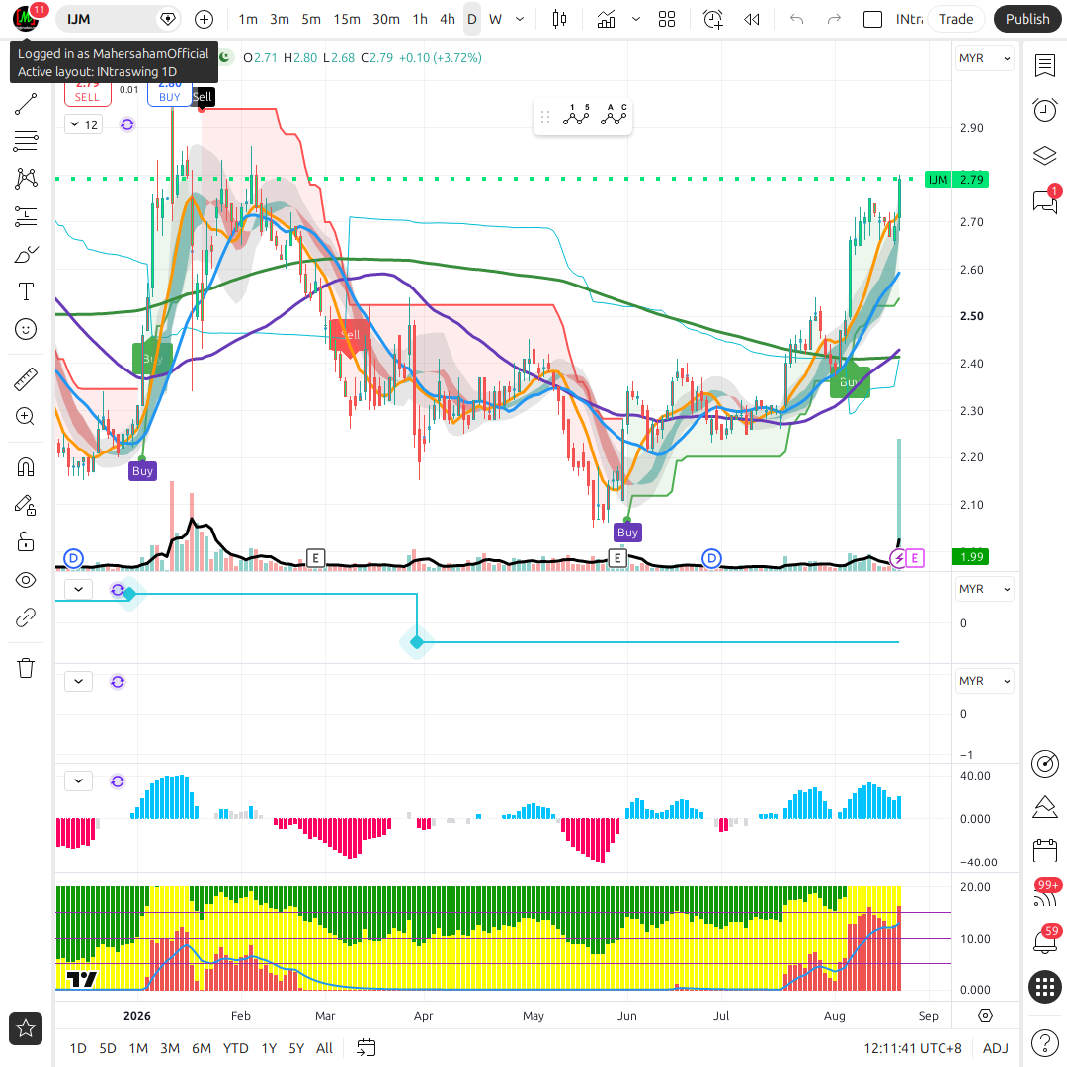This screenshot has height=1067, width=1067.
Task: Open the time axis settings gear
Action: (x=985, y=1016)
